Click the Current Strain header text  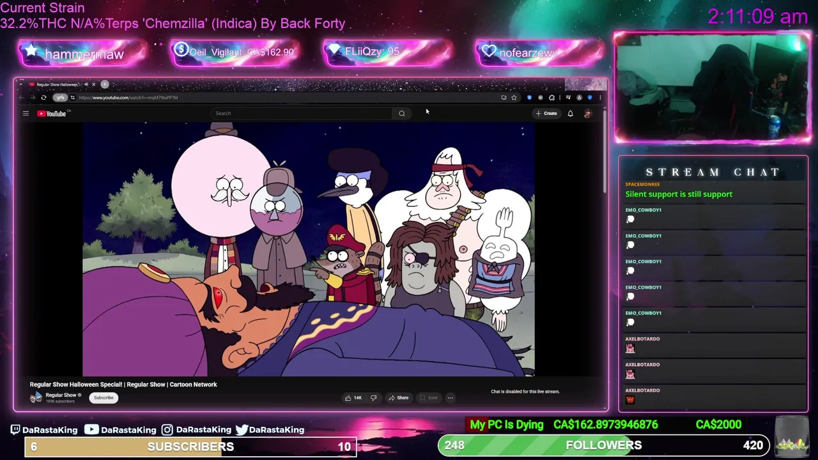click(42, 8)
